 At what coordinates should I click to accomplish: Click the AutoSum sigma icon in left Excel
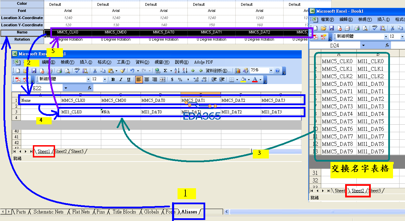[166, 71]
